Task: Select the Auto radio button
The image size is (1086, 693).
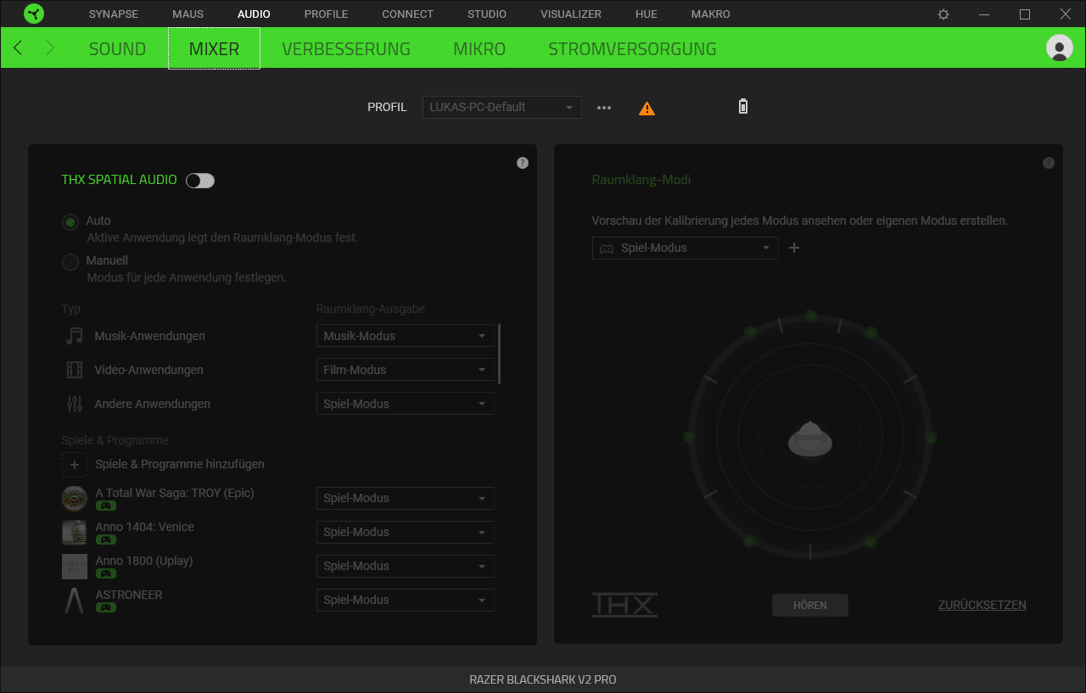Action: coord(70,222)
